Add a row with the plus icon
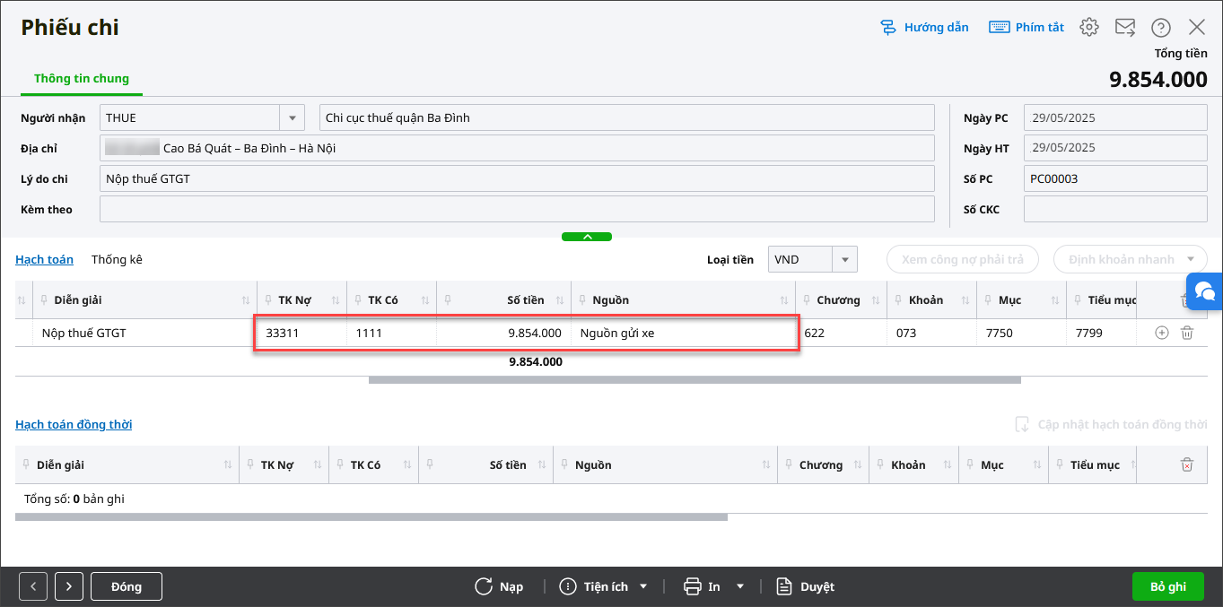Screen dimensions: 1223x607 (1162, 333)
